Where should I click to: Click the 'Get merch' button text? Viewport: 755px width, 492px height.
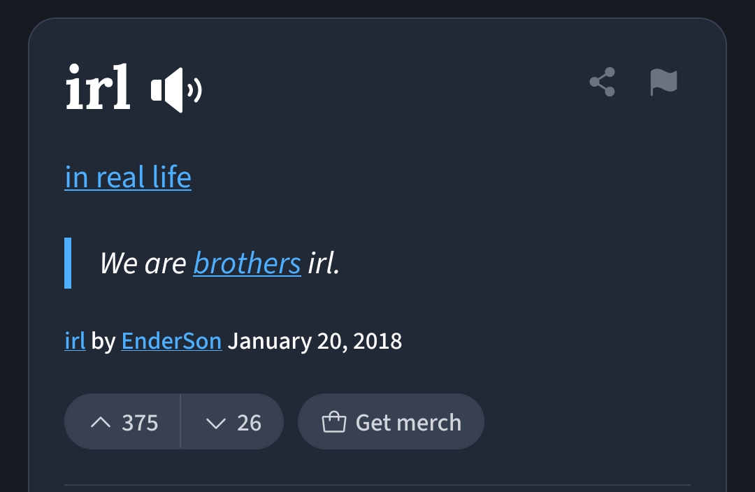tap(408, 423)
